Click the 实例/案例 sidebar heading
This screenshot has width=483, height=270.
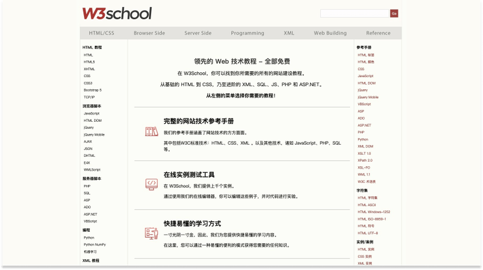pyautogui.click(x=365, y=242)
